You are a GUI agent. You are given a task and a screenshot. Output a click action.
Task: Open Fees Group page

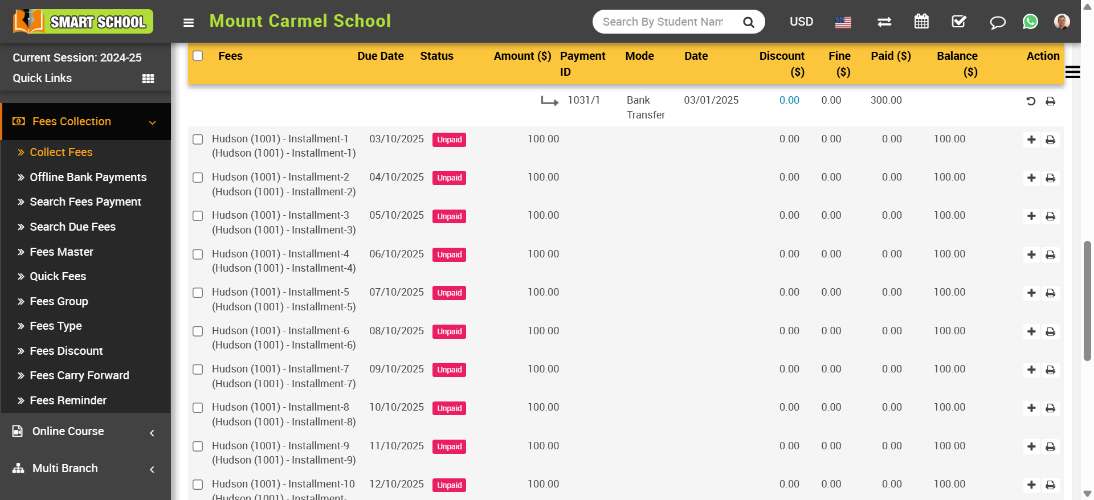[59, 301]
